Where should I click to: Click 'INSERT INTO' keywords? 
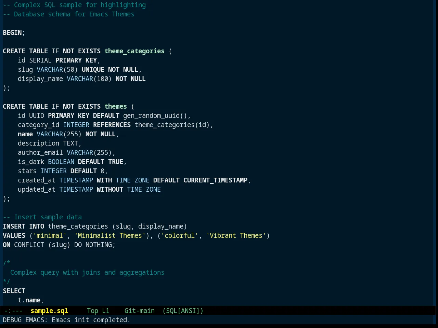pyautogui.click(x=23, y=226)
